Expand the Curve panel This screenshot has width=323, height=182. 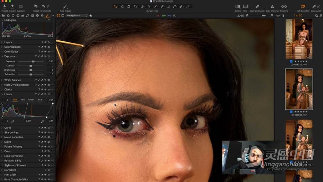(2, 128)
